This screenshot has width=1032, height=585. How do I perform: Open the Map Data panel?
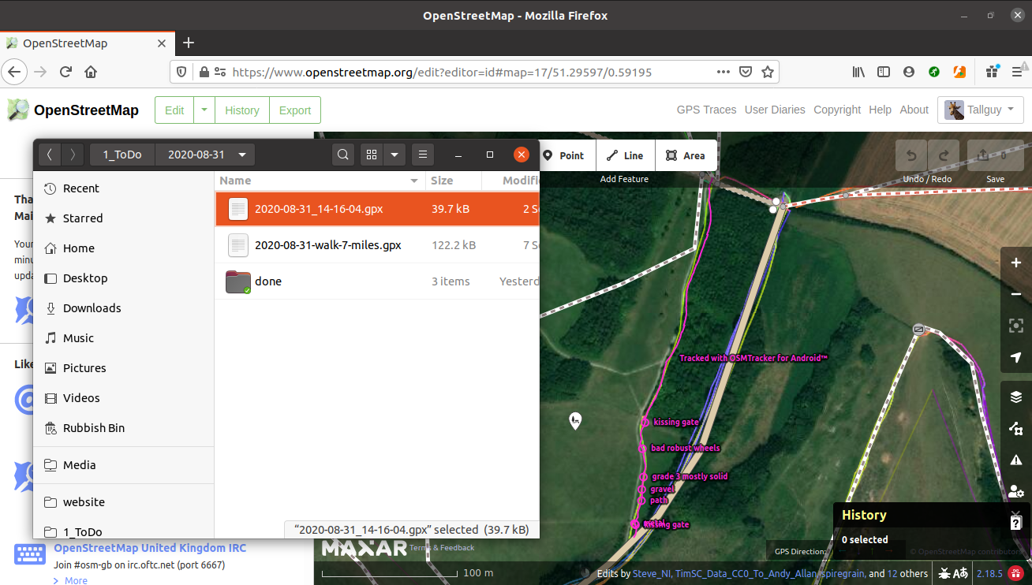(x=1016, y=429)
